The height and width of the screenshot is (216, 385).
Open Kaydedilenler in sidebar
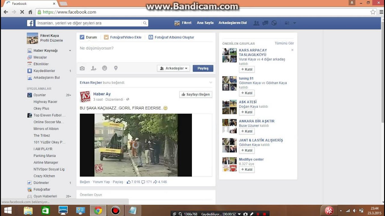click(x=44, y=71)
